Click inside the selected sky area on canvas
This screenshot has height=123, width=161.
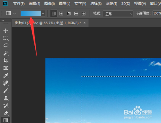click(121, 100)
